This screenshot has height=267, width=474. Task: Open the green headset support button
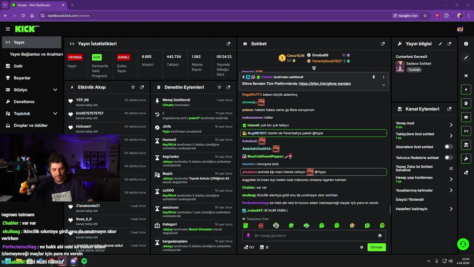point(463,244)
